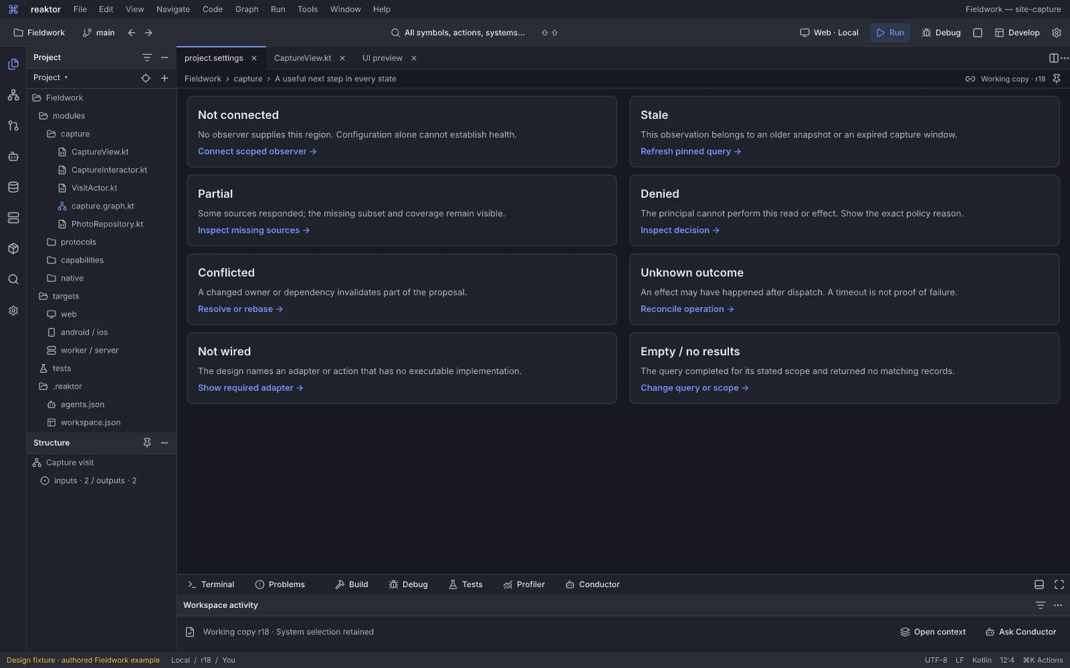Click the Run button
The height and width of the screenshot is (668, 1070).
[890, 33]
